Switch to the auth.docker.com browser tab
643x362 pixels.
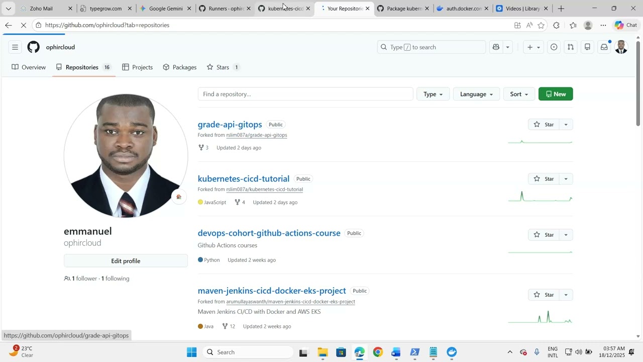point(463,9)
